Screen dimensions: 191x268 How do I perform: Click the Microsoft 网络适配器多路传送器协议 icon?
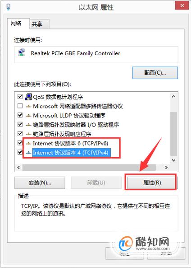point(28,106)
